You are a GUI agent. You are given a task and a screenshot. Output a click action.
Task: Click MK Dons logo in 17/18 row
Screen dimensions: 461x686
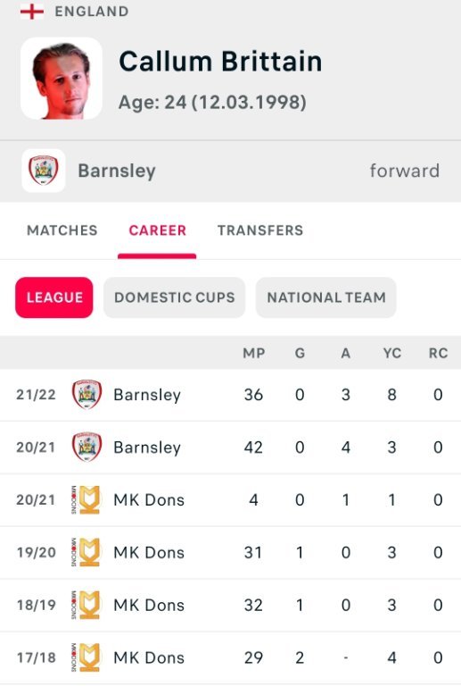86,657
